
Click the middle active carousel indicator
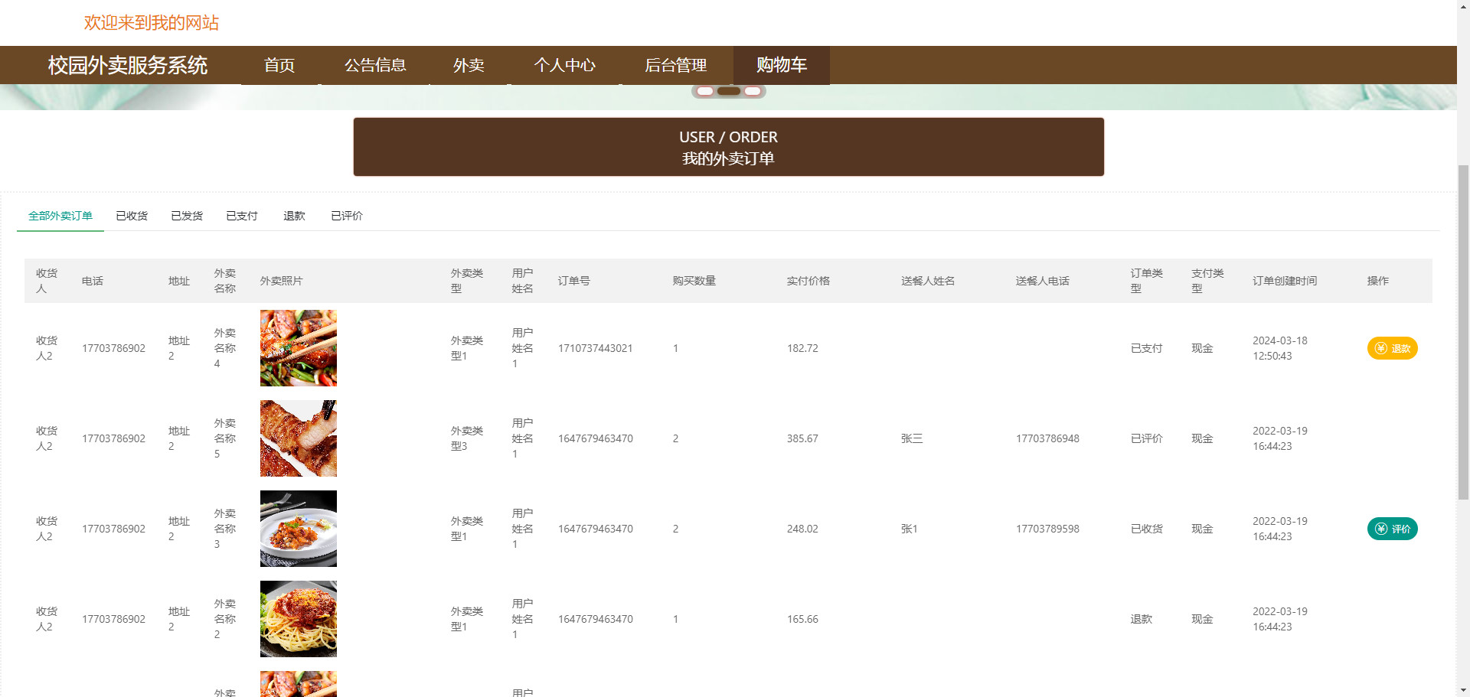tap(729, 91)
